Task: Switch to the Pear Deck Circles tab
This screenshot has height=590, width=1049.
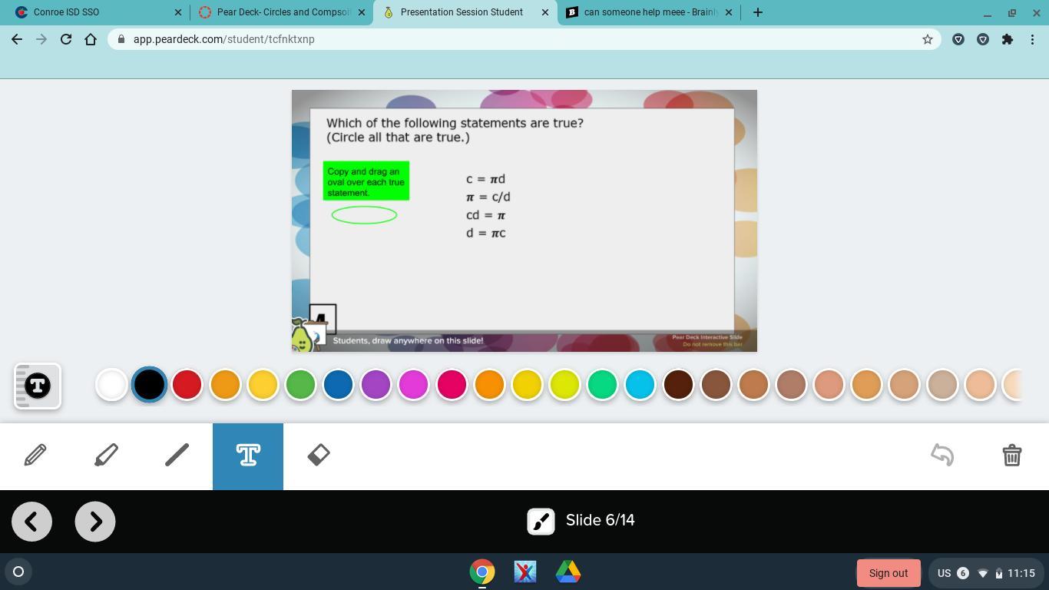Action: pyautogui.click(x=283, y=12)
